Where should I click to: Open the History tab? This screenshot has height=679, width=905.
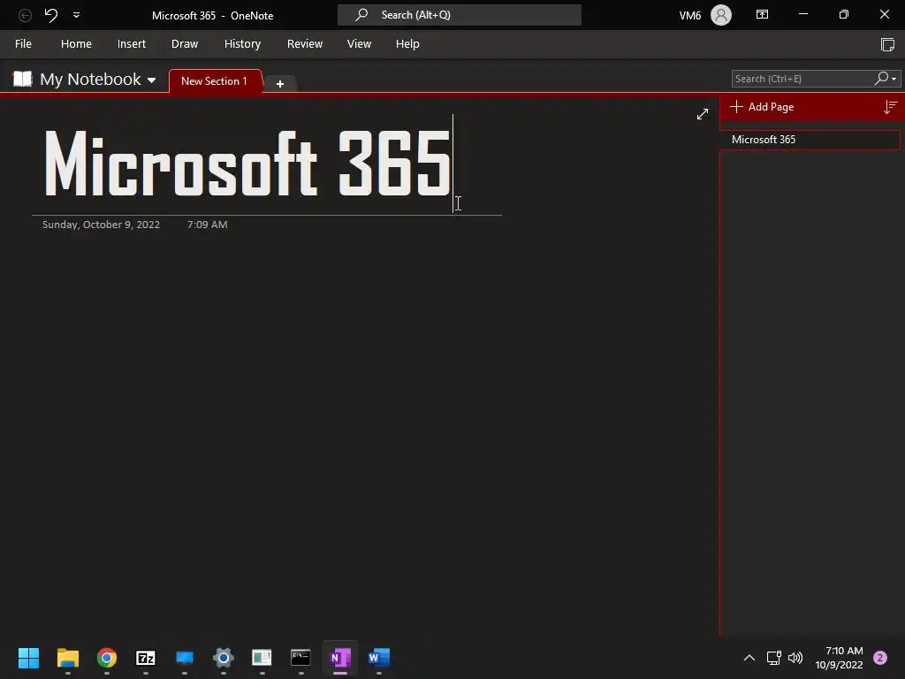(242, 44)
